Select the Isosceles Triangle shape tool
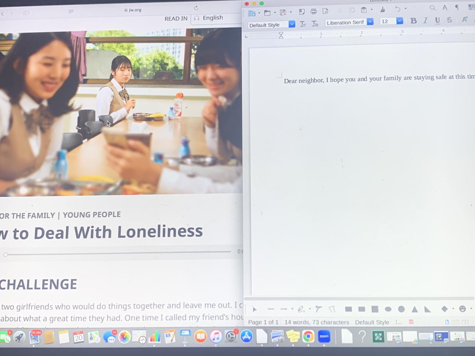475x356 pixels. pyautogui.click(x=415, y=309)
